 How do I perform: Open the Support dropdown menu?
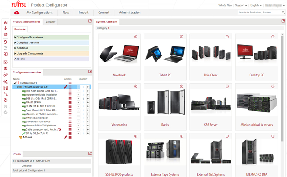(x=241, y=5)
